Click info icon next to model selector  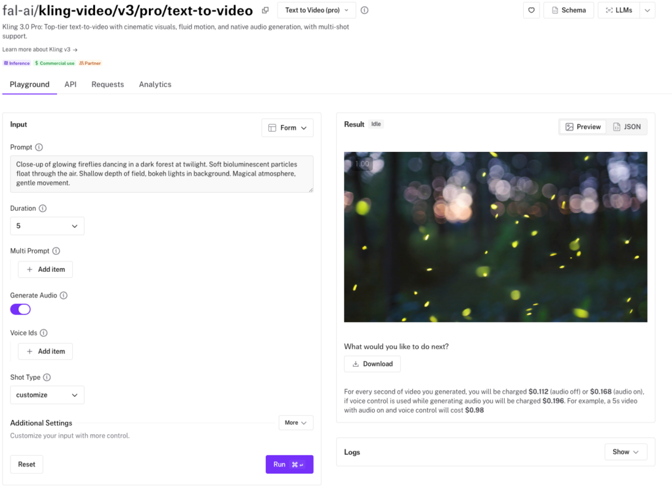click(x=365, y=10)
